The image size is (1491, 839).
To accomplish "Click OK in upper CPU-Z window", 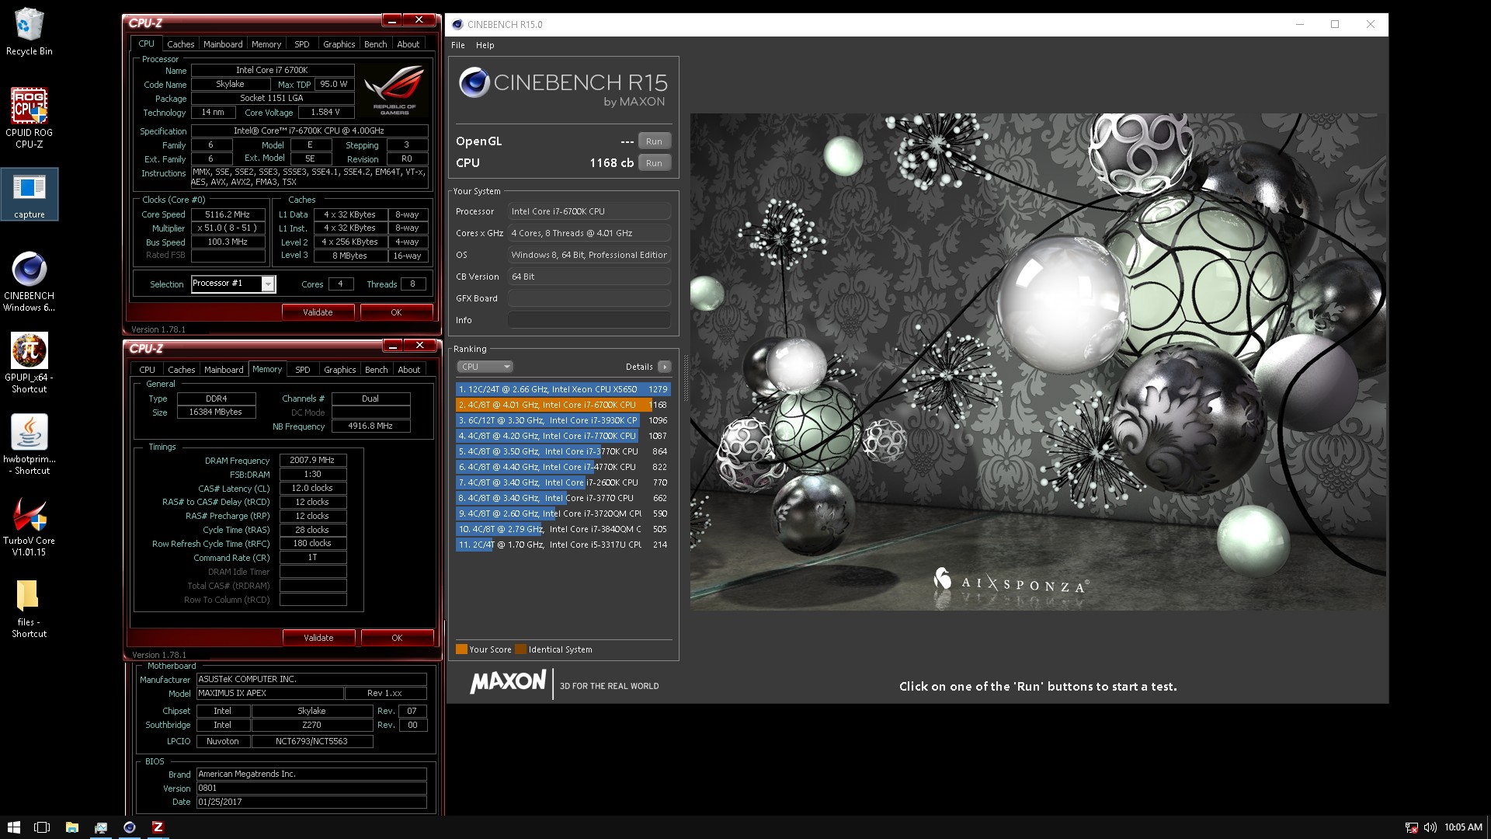I will coord(396,312).
